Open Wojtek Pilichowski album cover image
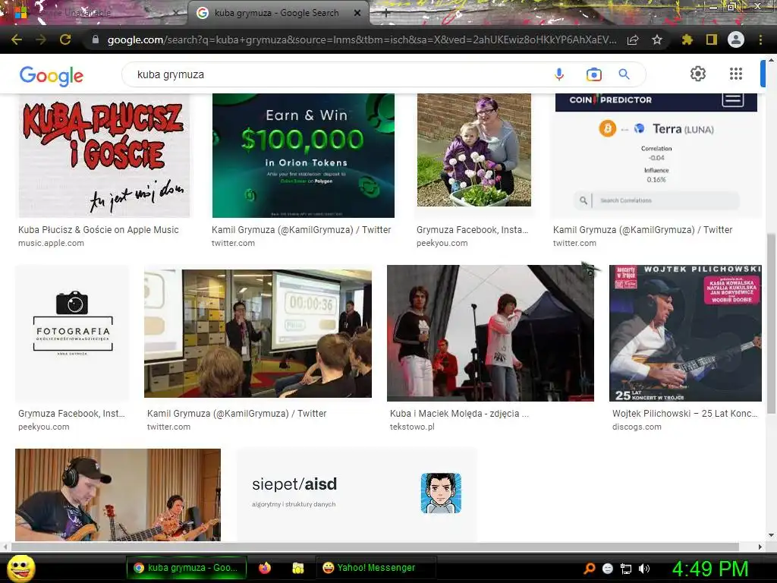The width and height of the screenshot is (777, 583). tap(685, 333)
